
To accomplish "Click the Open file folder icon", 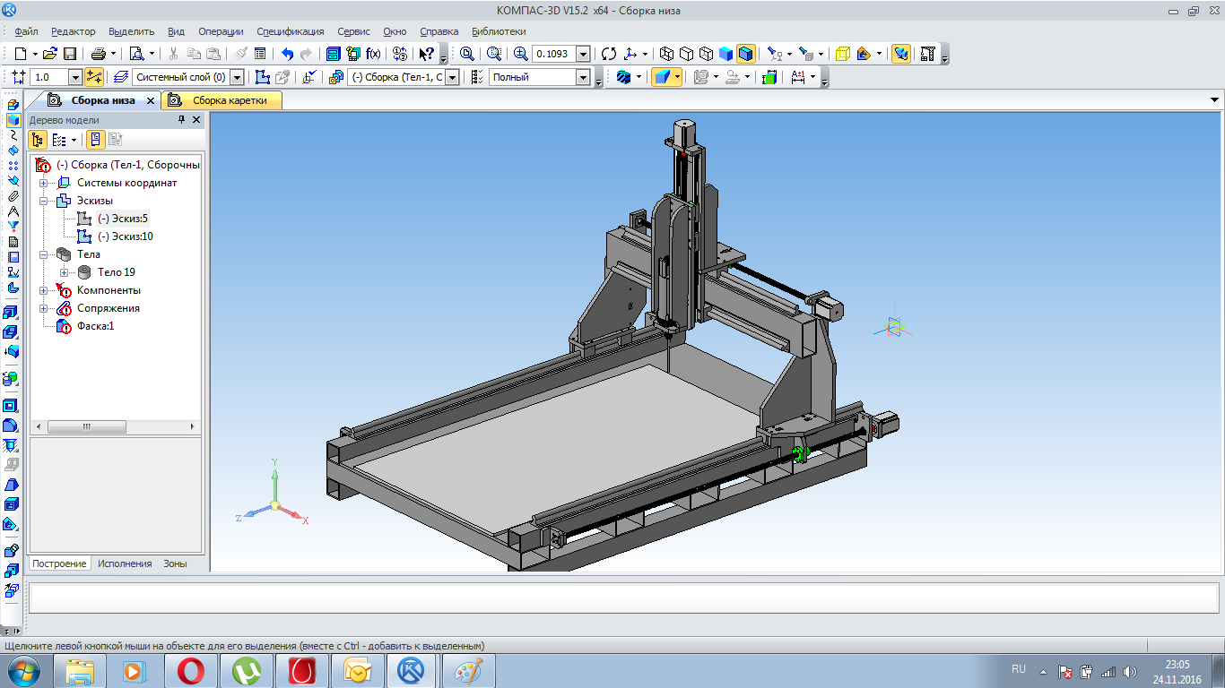I will click(x=49, y=54).
